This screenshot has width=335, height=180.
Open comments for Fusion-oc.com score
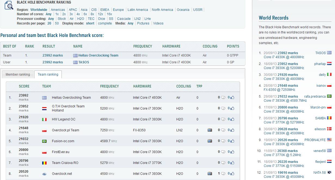pos(223,141)
